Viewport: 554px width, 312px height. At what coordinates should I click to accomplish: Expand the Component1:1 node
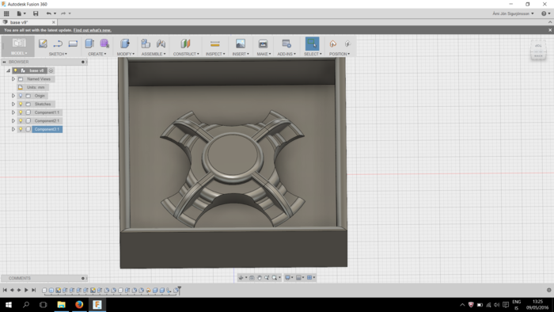(x=13, y=112)
